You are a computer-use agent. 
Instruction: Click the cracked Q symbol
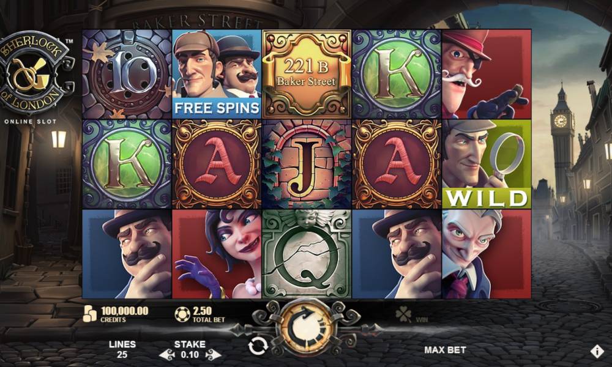tap(307, 254)
